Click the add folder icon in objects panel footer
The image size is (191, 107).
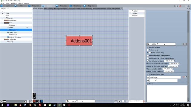(25, 101)
